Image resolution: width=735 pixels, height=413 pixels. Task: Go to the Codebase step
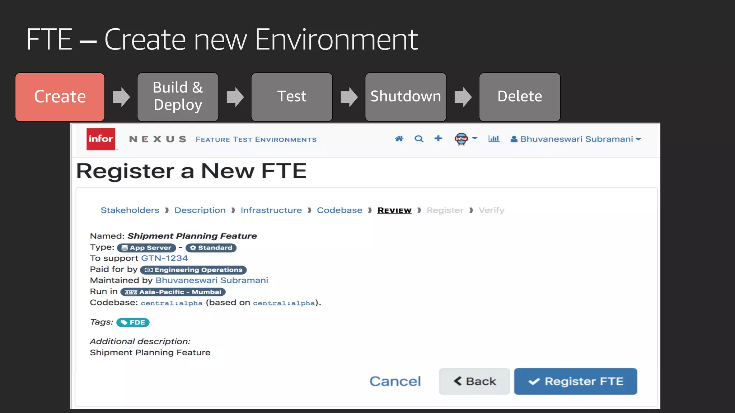click(x=340, y=210)
